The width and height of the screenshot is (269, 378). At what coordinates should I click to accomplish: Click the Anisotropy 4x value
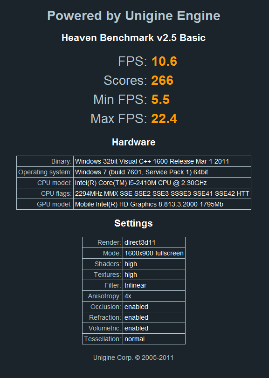[154, 296]
